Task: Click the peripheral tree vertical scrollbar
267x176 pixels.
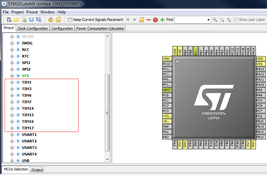Action: pyautogui.click(x=107, y=113)
